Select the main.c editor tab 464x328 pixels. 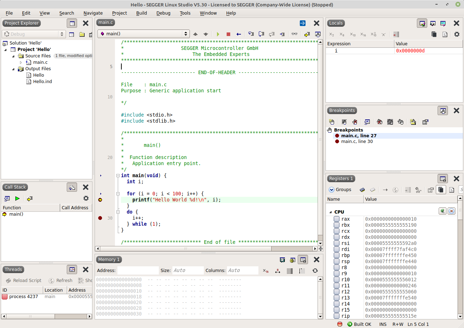(106, 22)
